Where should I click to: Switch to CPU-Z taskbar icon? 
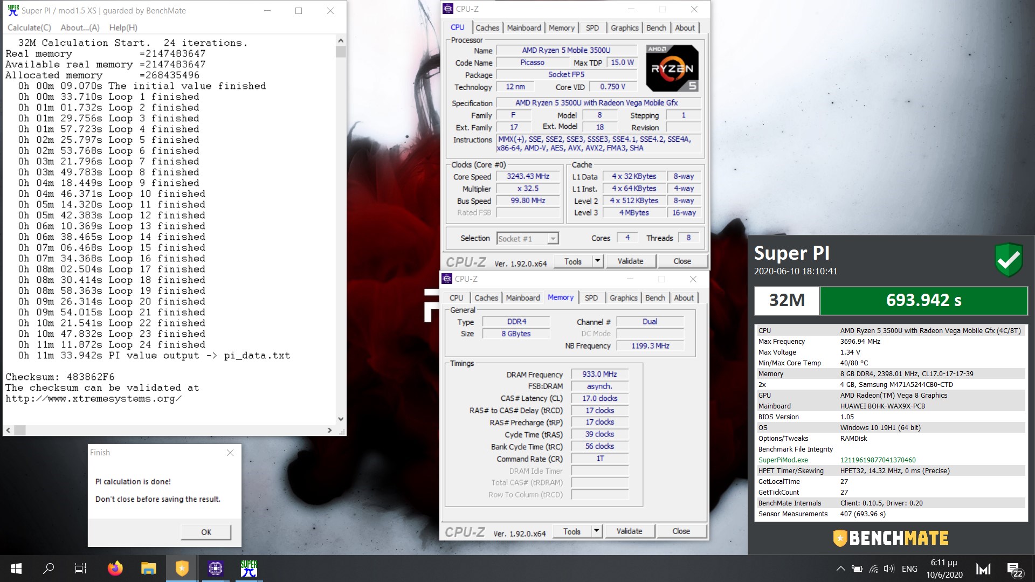215,569
